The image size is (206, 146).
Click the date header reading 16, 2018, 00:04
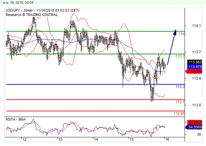tap(18, 2)
